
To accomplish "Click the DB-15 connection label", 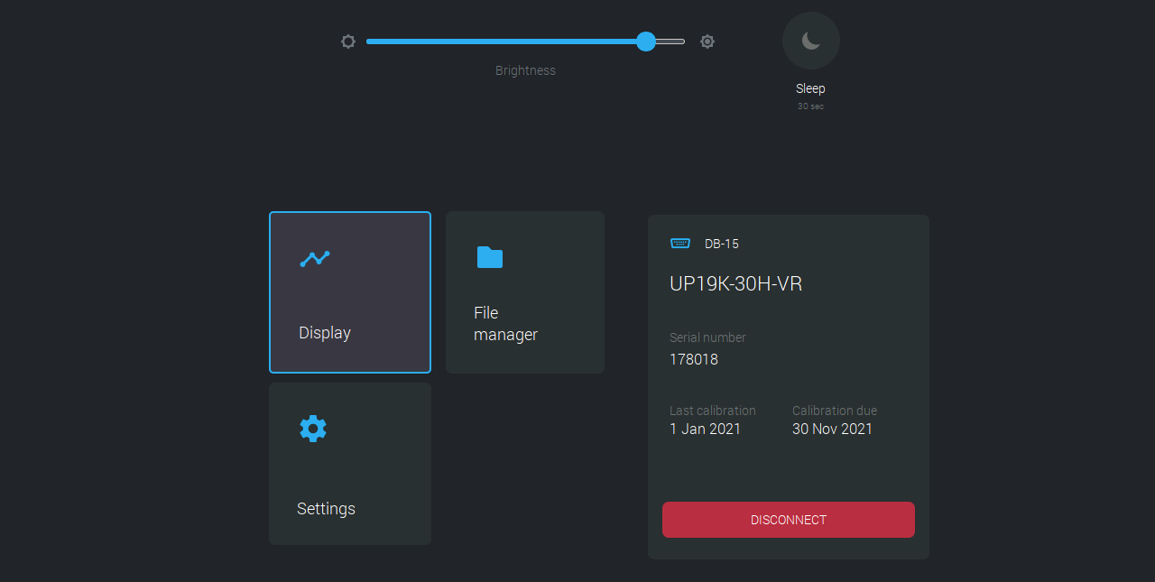I will point(722,244).
